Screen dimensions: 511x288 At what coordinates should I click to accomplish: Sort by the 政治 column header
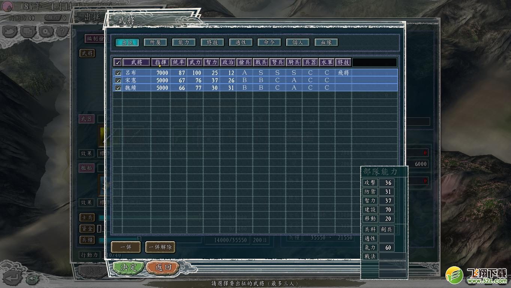[228, 62]
